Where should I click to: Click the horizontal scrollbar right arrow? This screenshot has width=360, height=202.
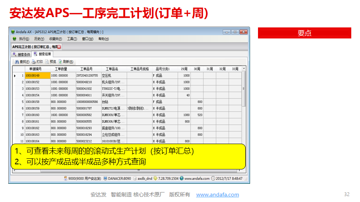pos(239,171)
